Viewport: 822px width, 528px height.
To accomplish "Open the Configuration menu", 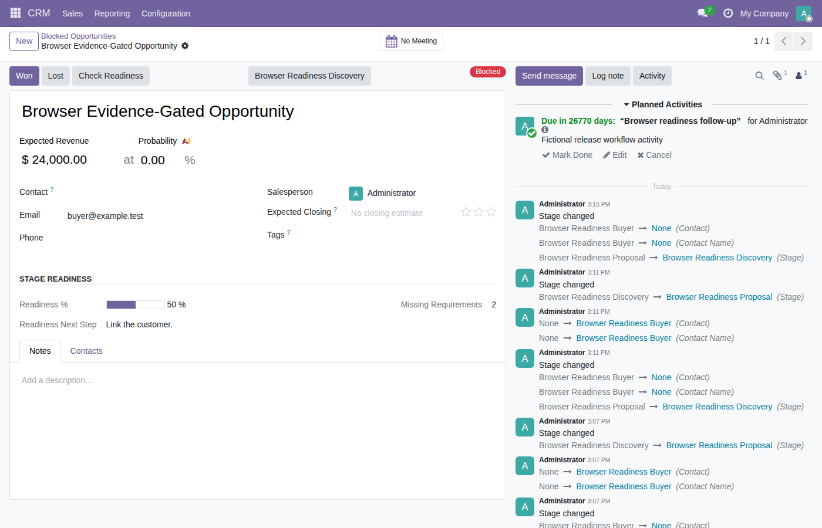I will (x=166, y=13).
